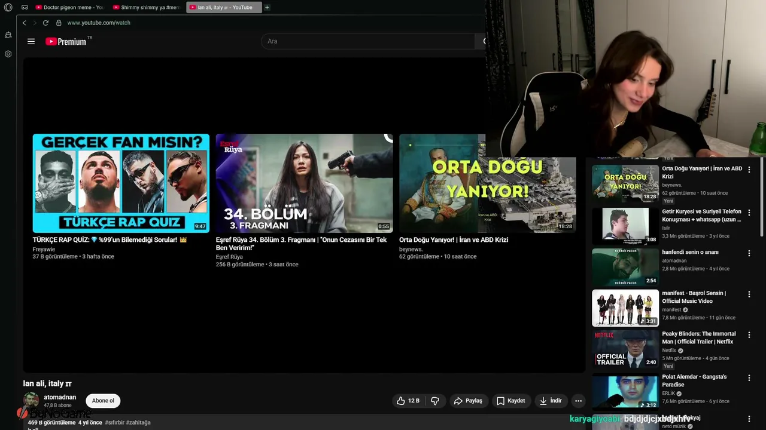Open the browser sidebar settings gear icon
766x430 pixels.
tap(8, 54)
